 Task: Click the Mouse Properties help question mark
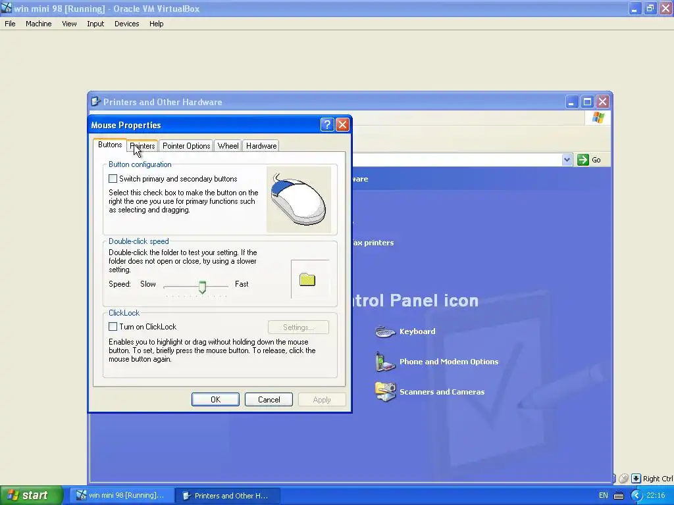pyautogui.click(x=327, y=125)
